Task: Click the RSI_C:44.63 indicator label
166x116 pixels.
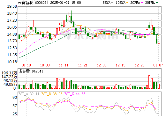Action: [75, 94]
